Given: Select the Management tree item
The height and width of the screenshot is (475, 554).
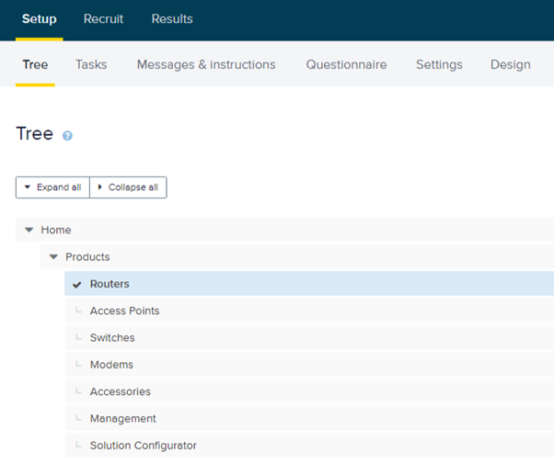Looking at the screenshot, I should 309,418.
